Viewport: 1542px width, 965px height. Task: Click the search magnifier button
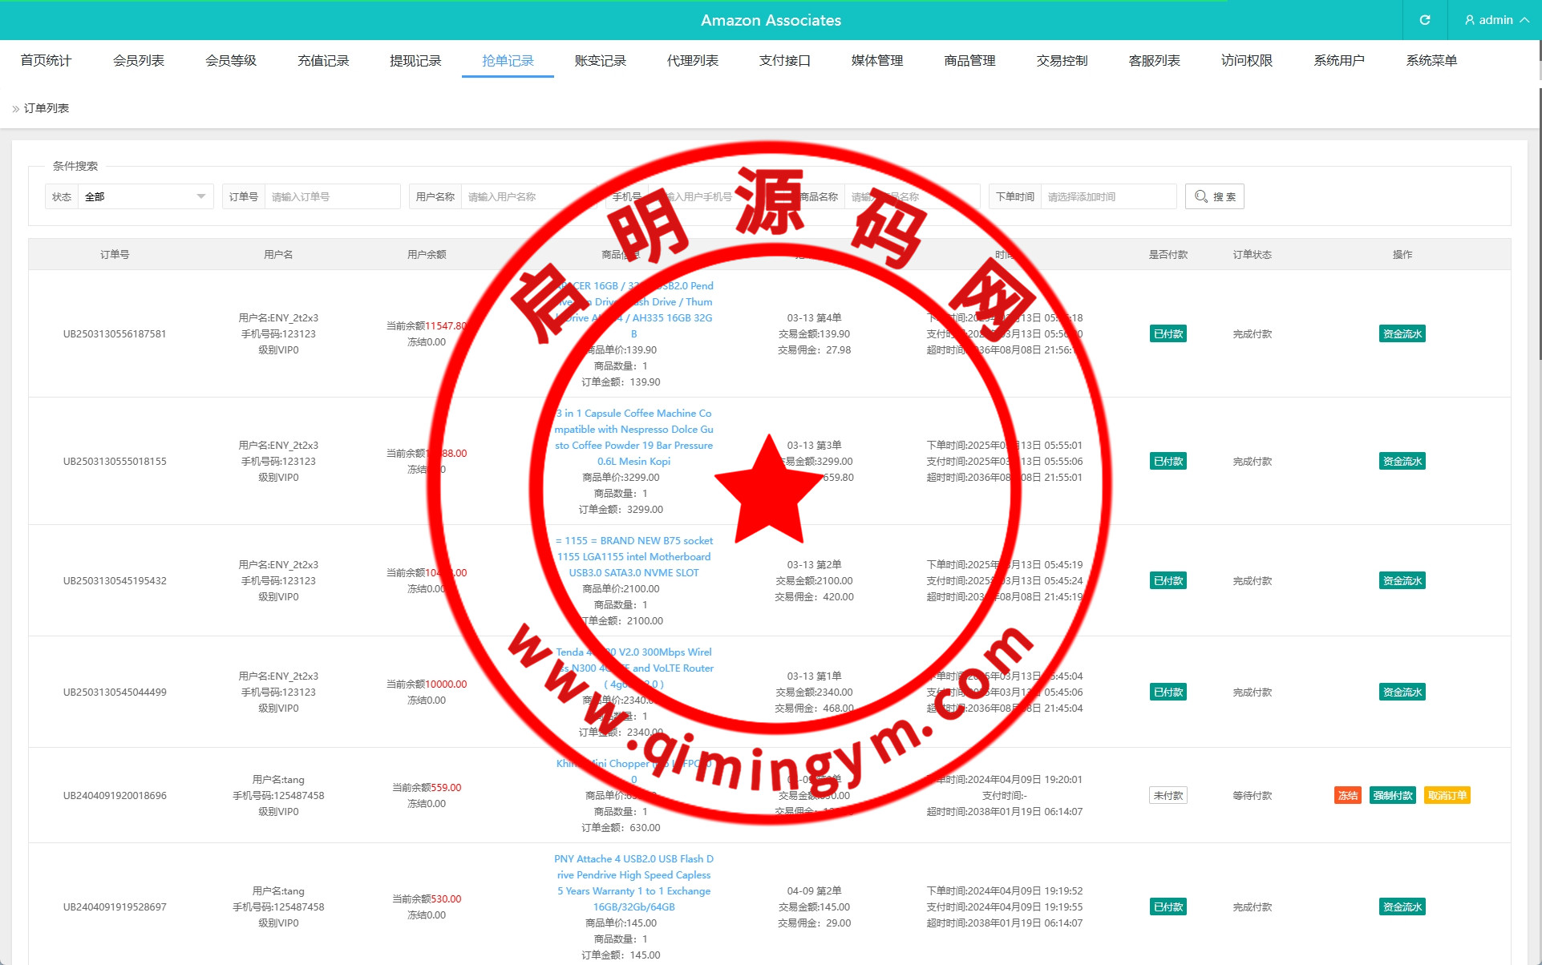point(1214,196)
